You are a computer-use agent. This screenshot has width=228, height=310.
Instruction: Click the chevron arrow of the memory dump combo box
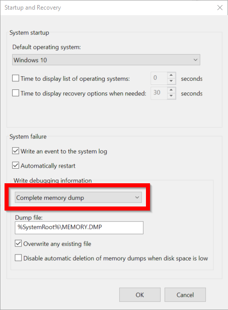pos(137,197)
